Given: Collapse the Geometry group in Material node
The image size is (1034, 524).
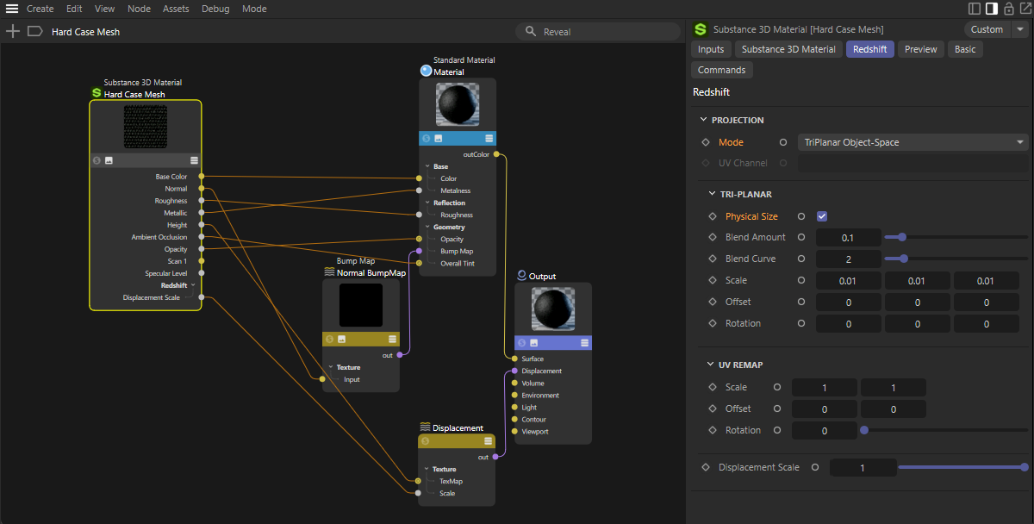Looking at the screenshot, I should [x=427, y=227].
